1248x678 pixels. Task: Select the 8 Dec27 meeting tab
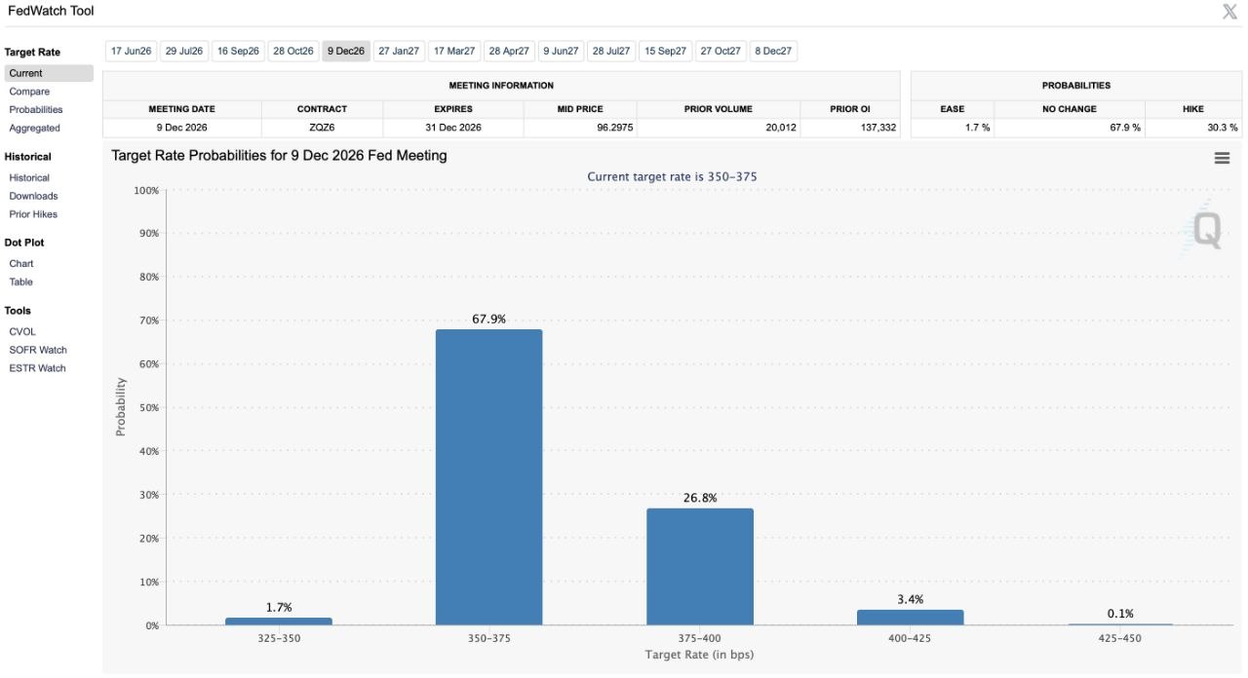point(773,51)
